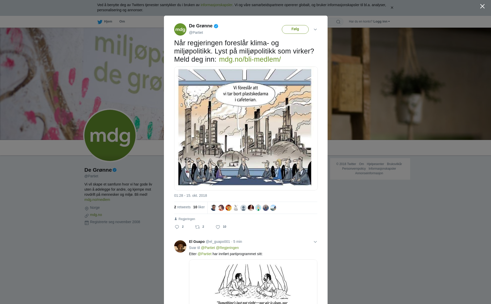Open the Om menu item

tap(122, 21)
